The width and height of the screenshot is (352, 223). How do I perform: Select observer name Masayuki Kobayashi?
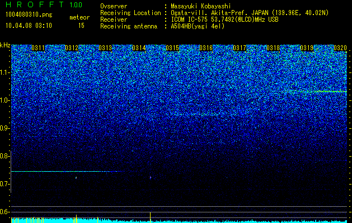pyautogui.click(x=201, y=6)
